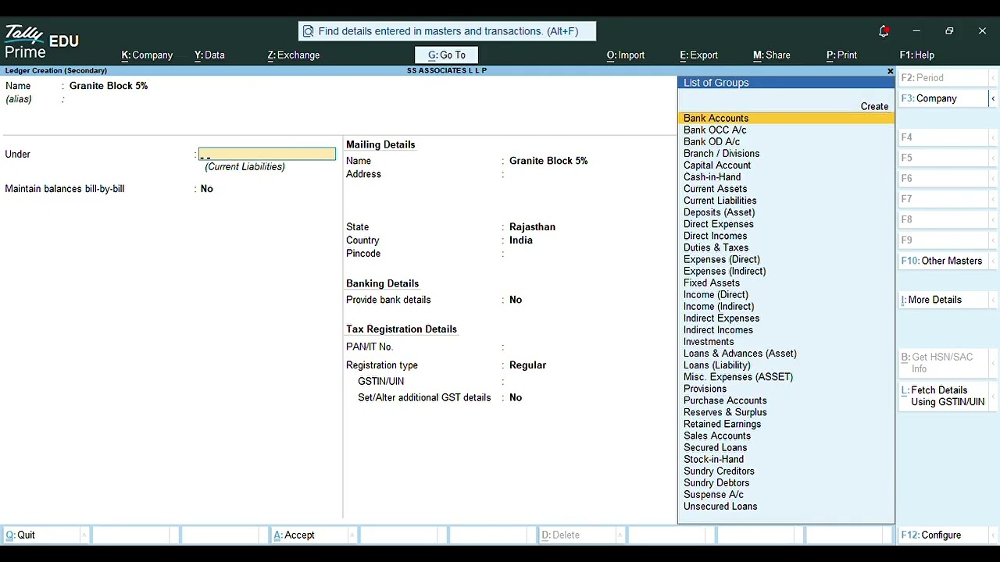Select Retained Earnings group
Screen dimensions: 1000x562
point(786,424)
